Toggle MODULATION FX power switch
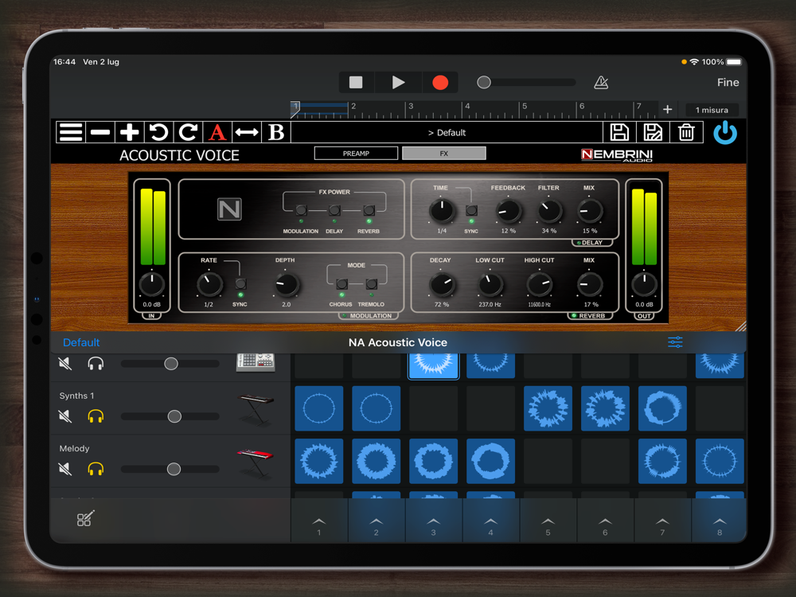This screenshot has height=597, width=796. (x=301, y=210)
